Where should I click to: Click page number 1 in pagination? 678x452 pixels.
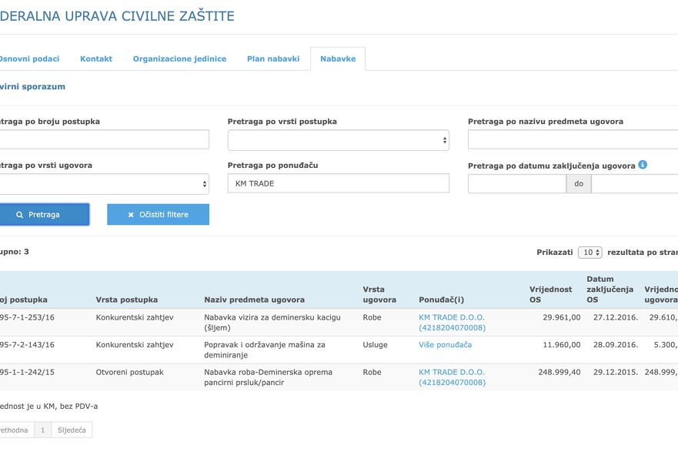(43, 430)
